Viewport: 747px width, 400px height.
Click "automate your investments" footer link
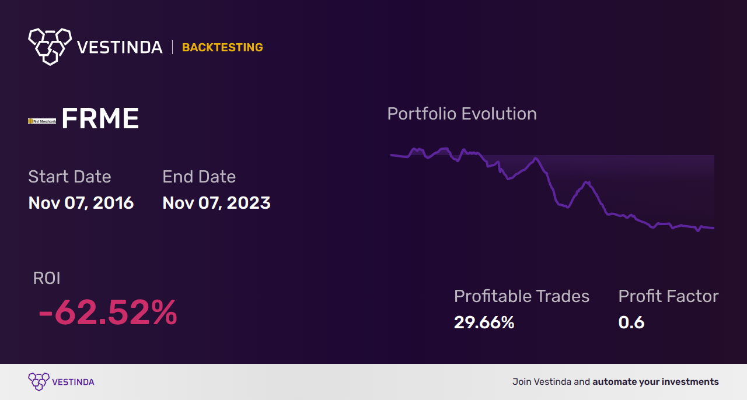(x=655, y=382)
